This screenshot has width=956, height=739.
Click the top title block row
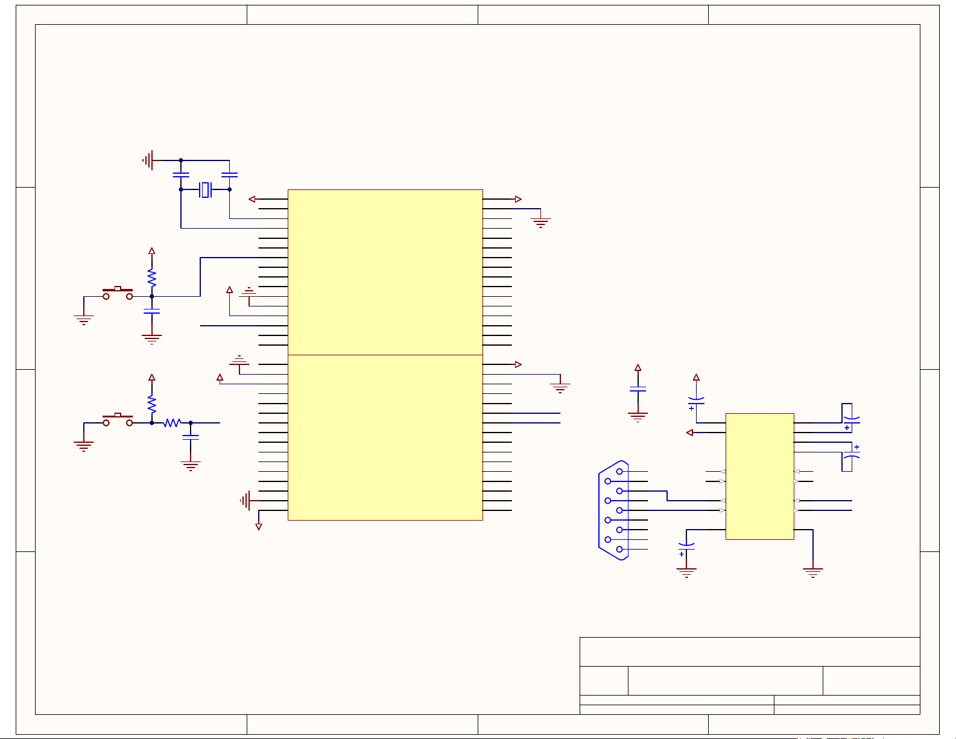[749, 652]
